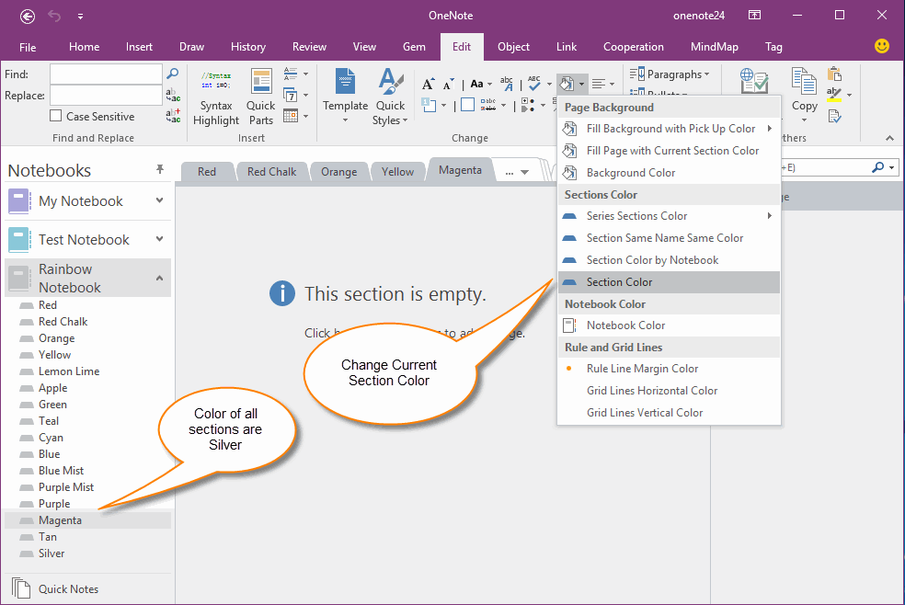Screen dimensions: 905x605
Task: Select Background Color menu item
Action: click(669, 173)
